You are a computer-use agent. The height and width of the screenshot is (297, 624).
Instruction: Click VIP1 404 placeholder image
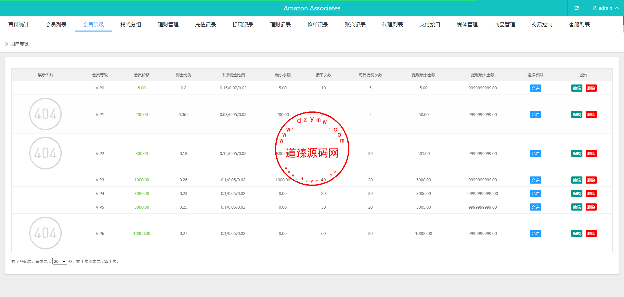click(45, 114)
